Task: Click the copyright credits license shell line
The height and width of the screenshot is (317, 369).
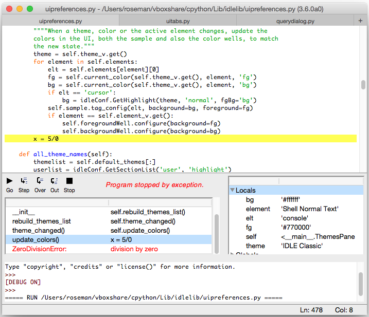Action: point(120,267)
